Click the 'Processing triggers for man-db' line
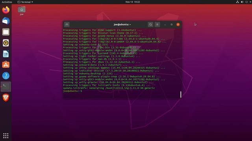 (95, 59)
